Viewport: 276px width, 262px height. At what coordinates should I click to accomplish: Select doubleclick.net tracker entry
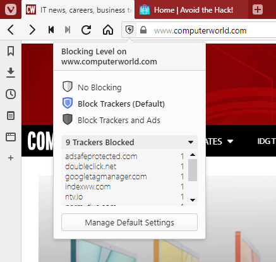124,167
